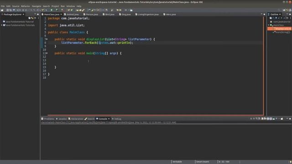Switch to the Animal.java tab

[72, 14]
